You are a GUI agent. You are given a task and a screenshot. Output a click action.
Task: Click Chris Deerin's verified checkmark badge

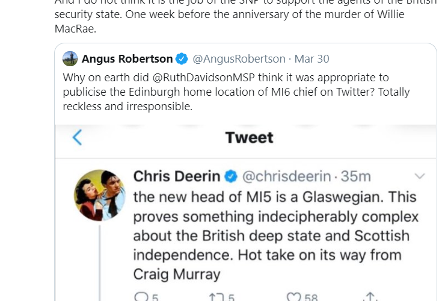tap(230, 176)
